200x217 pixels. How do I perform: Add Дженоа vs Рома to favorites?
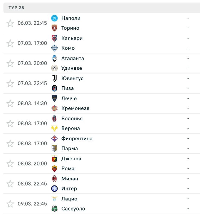(x=10, y=164)
